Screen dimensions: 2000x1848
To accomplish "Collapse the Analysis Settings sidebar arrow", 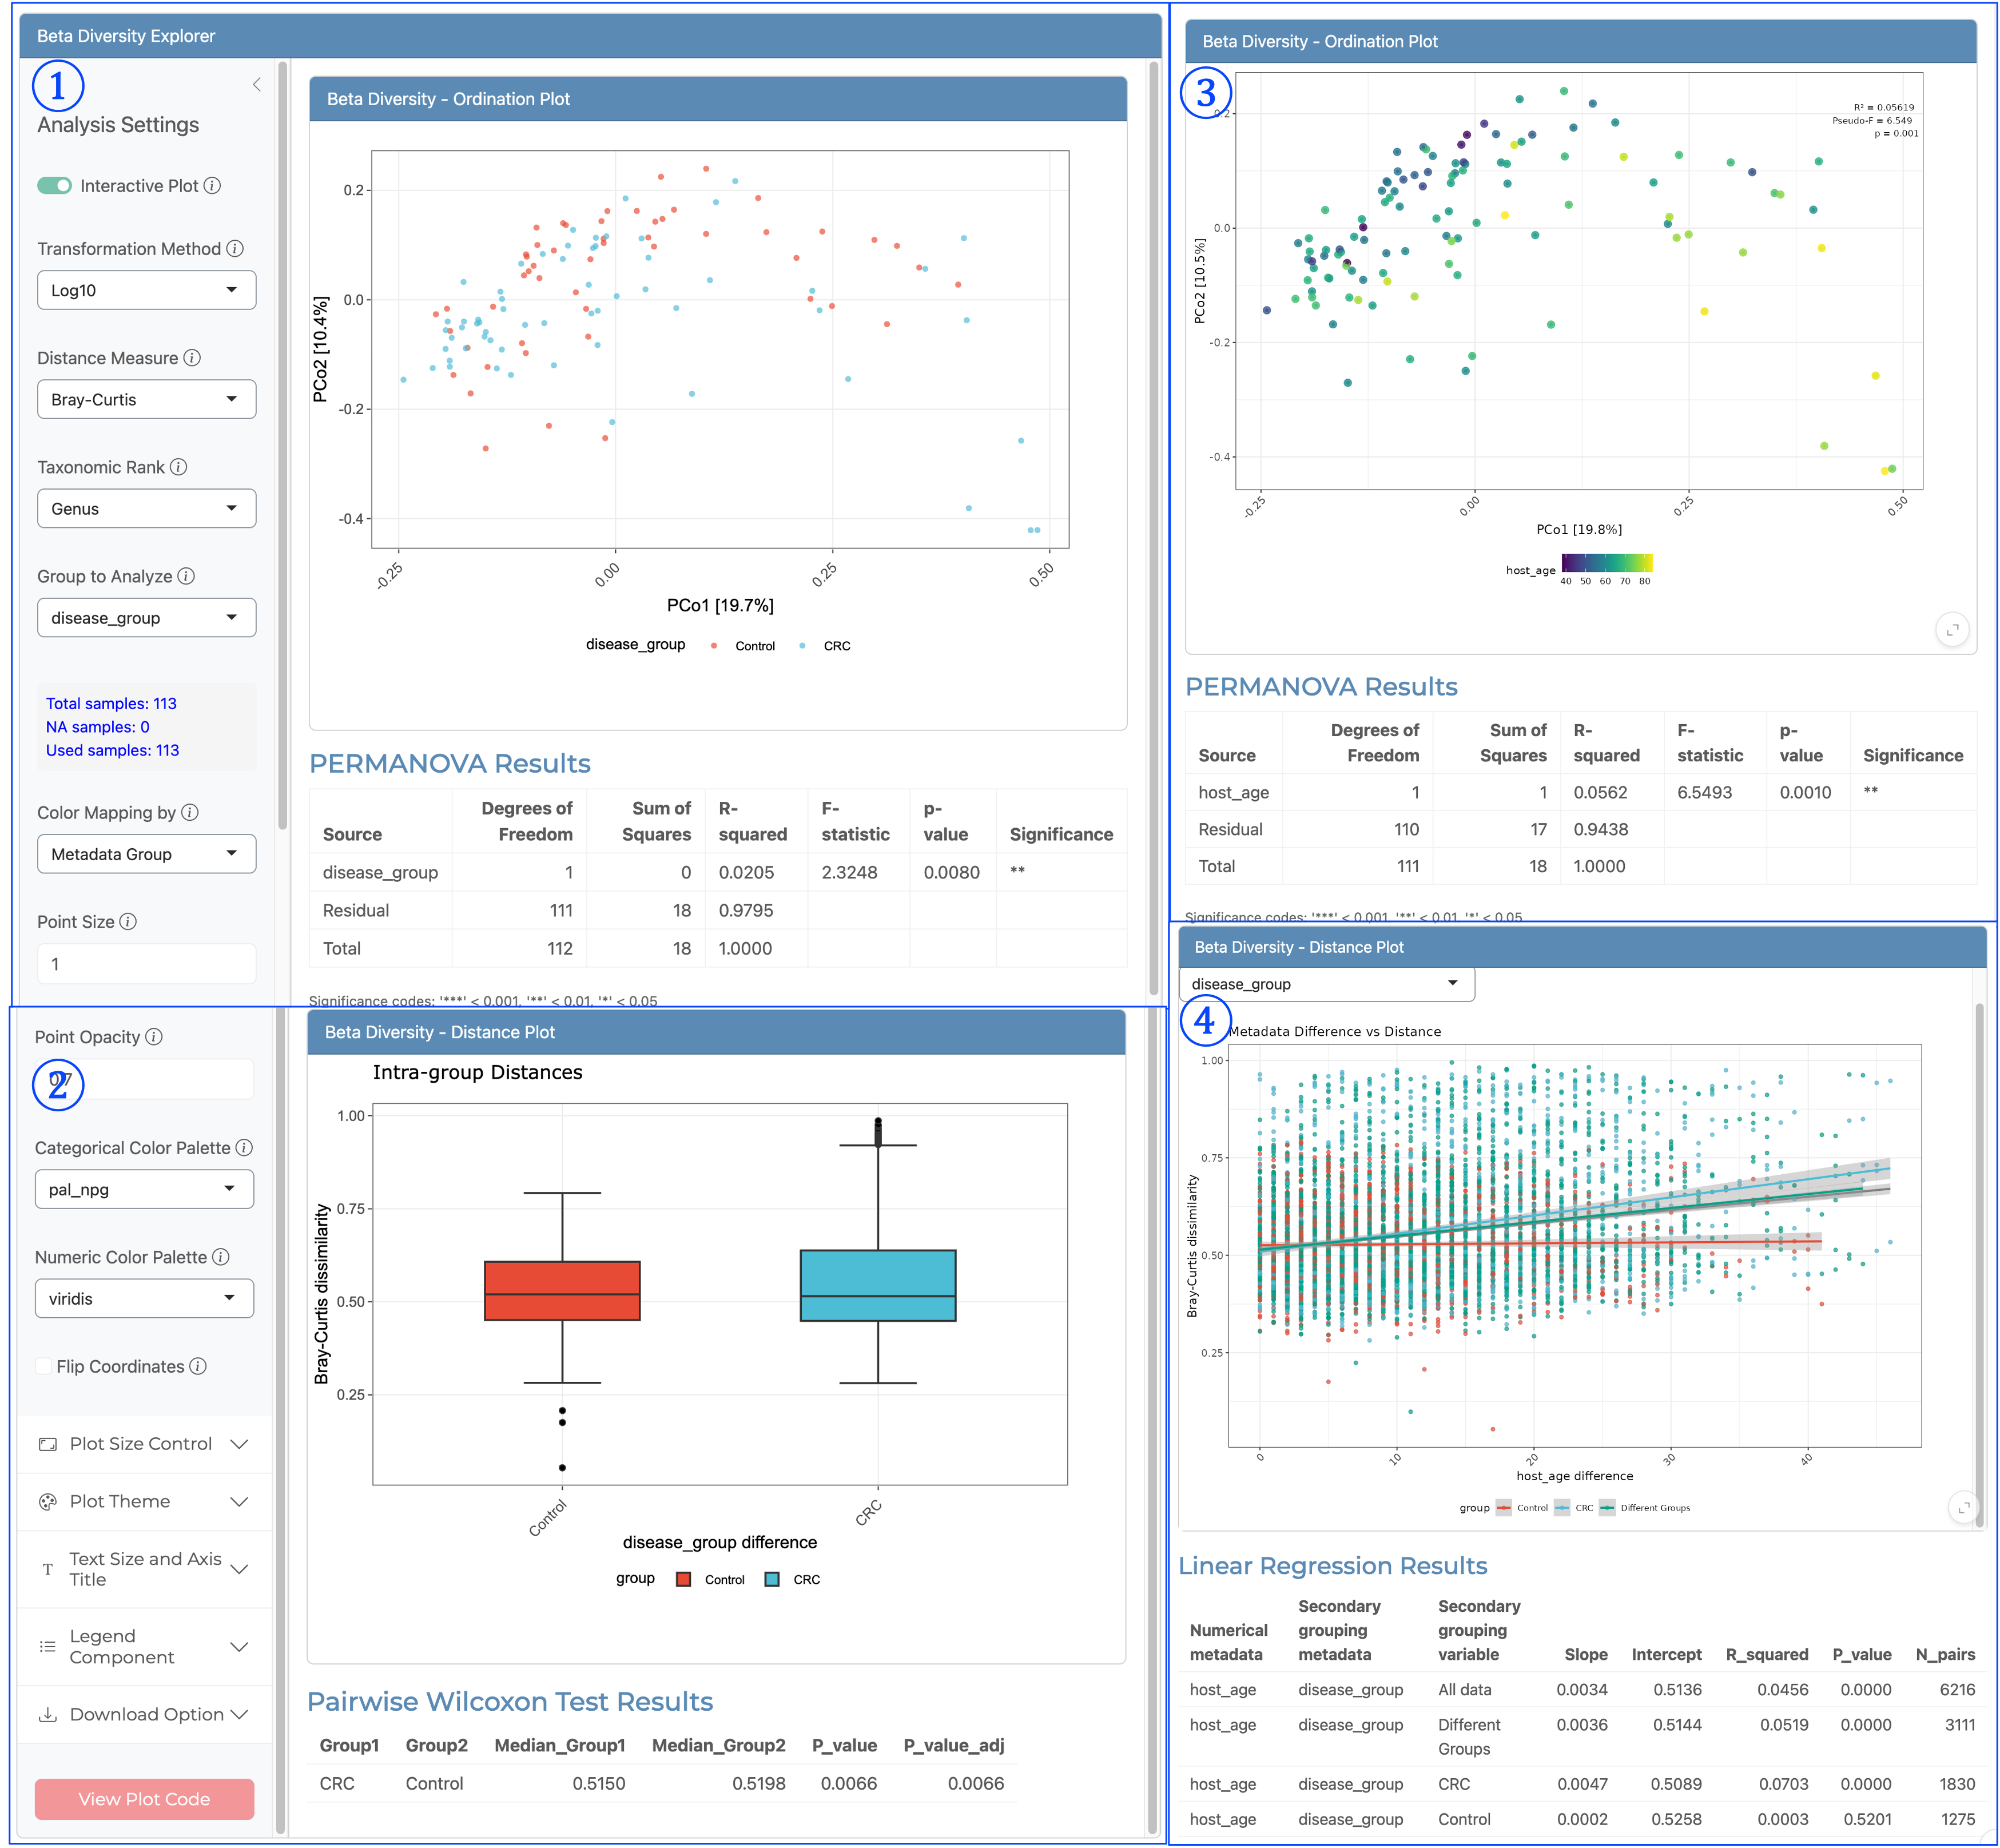I will [257, 85].
